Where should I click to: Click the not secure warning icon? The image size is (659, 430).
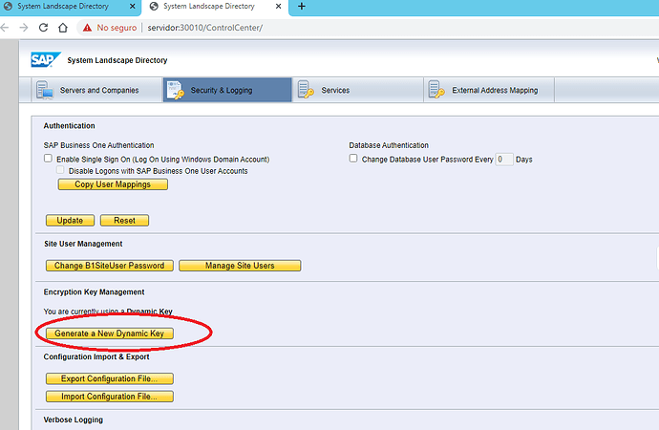pyautogui.click(x=87, y=28)
